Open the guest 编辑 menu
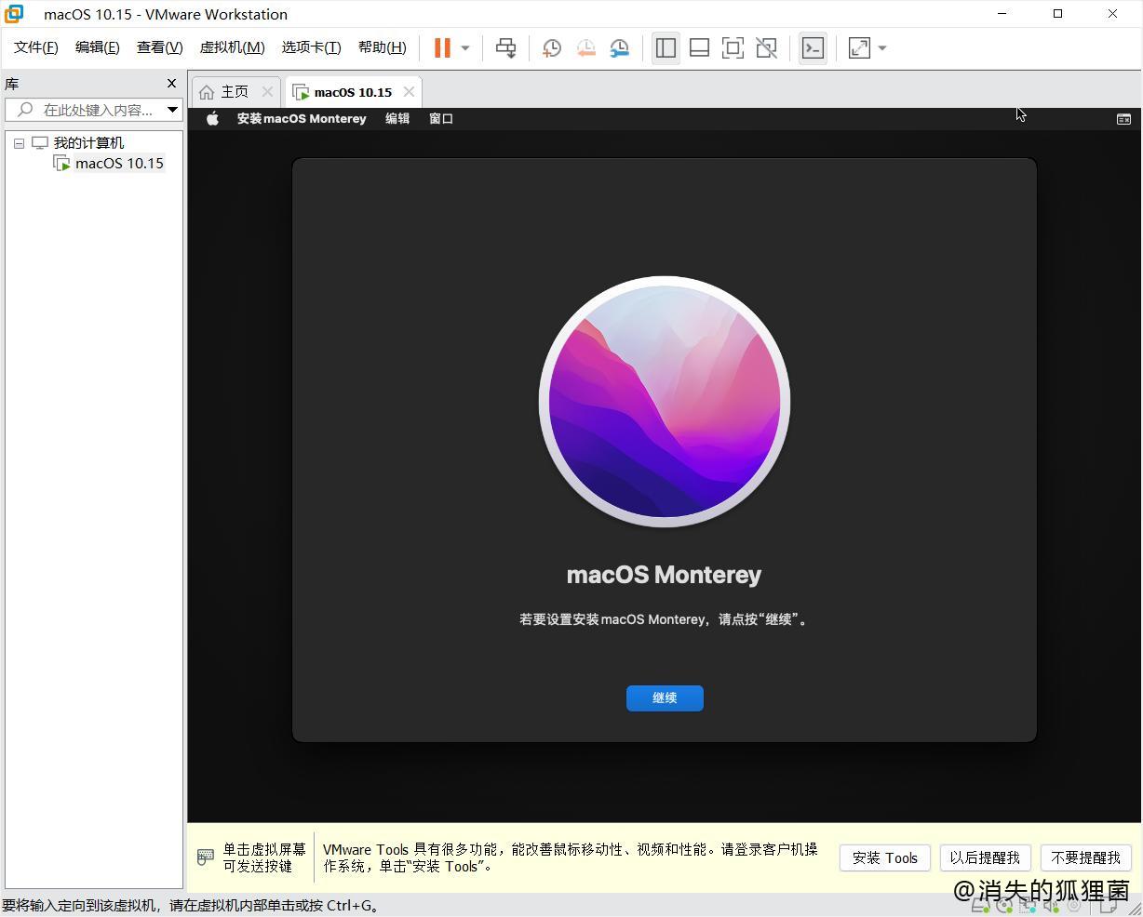 [397, 118]
